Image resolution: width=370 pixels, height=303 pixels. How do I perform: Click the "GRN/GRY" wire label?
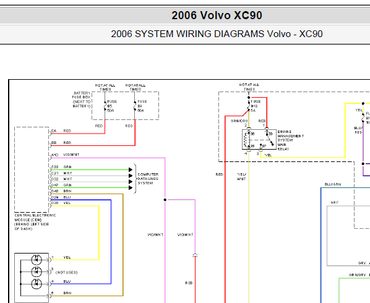click(x=357, y=275)
